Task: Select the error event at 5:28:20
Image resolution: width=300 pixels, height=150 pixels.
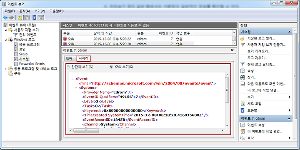Action: click(128, 44)
